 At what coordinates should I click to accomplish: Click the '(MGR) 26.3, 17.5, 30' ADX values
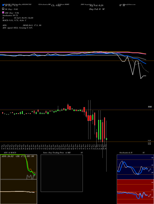point(32,25)
